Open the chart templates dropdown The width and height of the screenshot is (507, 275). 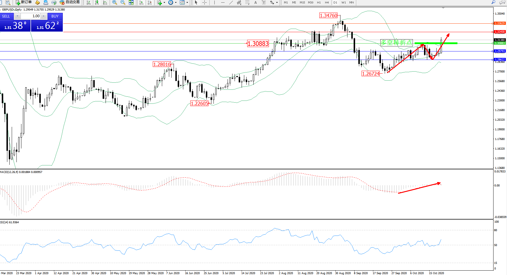[x=187, y=2]
